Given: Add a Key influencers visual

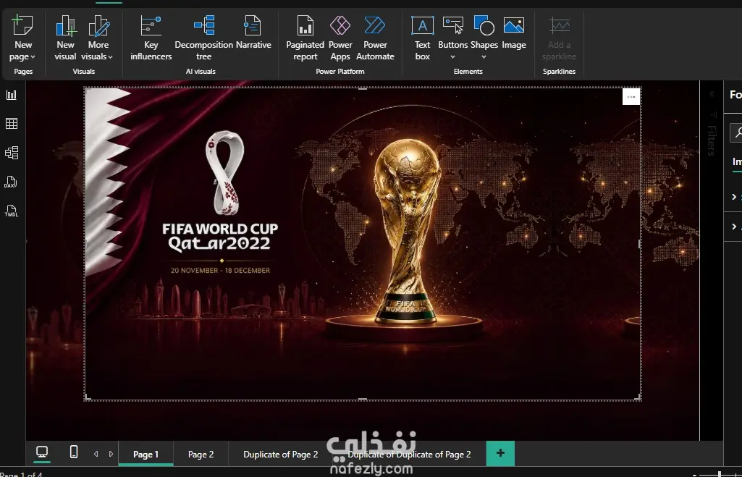Looking at the screenshot, I should tap(151, 38).
